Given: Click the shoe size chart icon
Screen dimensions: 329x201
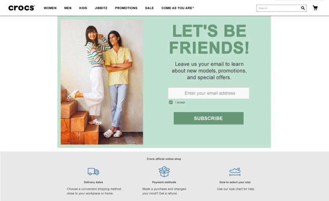Looking at the screenshot, I should click(x=235, y=172).
